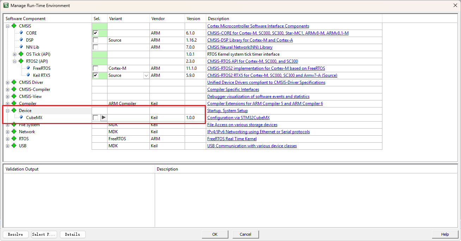Image resolution: width=461 pixels, height=241 pixels.
Task: Open the Help button
Action: pos(445,234)
